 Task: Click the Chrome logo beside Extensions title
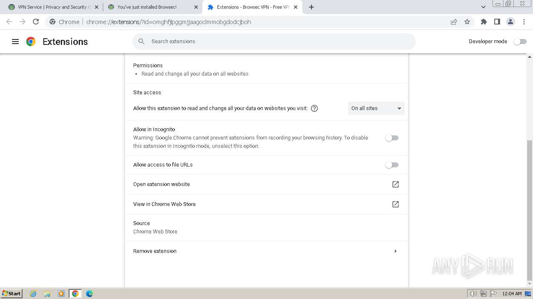tap(31, 42)
